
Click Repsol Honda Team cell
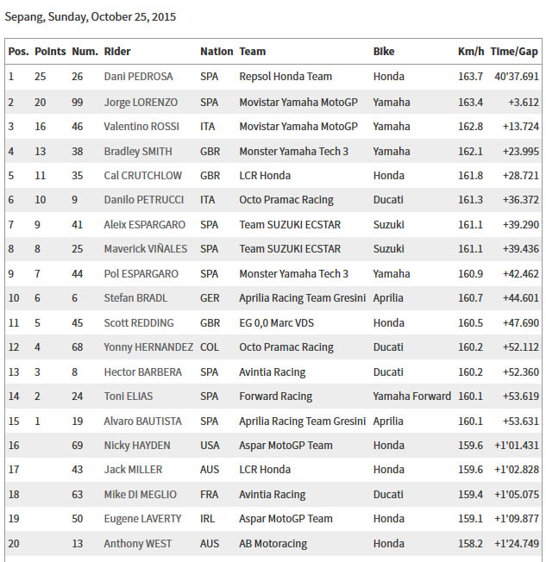click(286, 77)
